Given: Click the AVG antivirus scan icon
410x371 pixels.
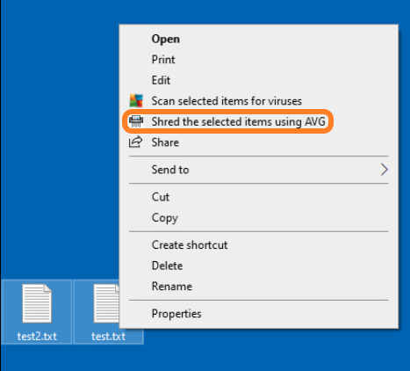Looking at the screenshot, I should click(x=136, y=101).
